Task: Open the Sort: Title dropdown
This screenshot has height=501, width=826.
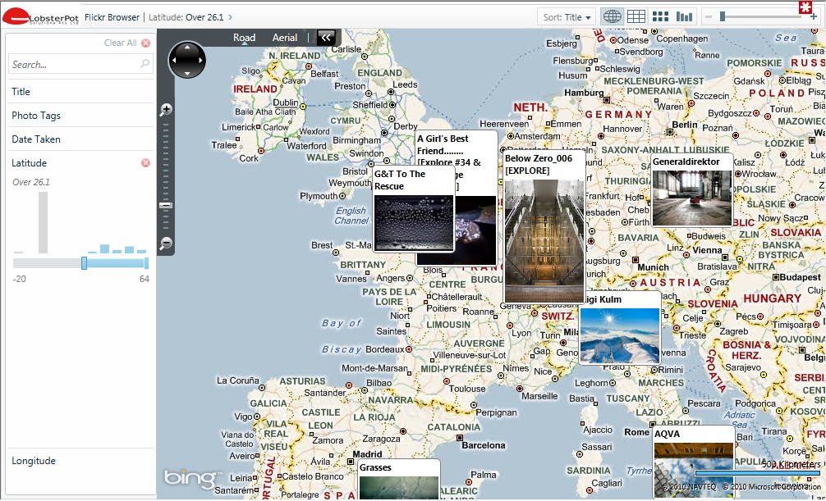Action: click(x=567, y=17)
